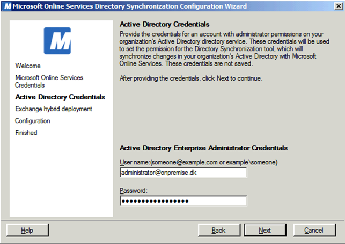Focus the Password input field
The height and width of the screenshot is (244, 345).
183,201
